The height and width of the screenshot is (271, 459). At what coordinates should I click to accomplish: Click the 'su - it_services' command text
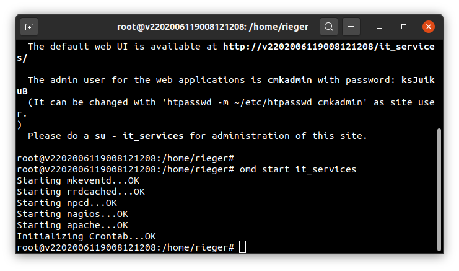pyautogui.click(x=139, y=136)
